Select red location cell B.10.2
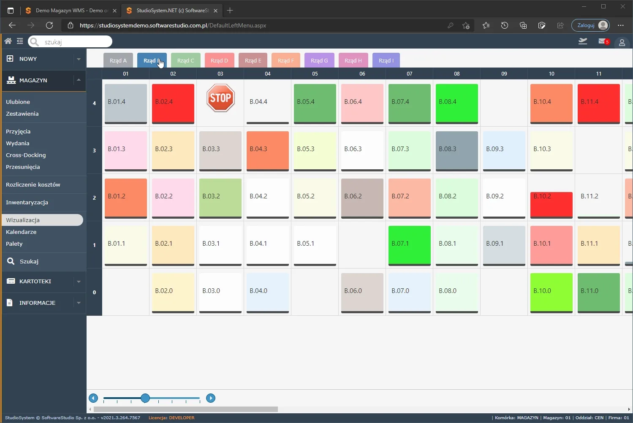633x423 pixels. tap(551, 205)
